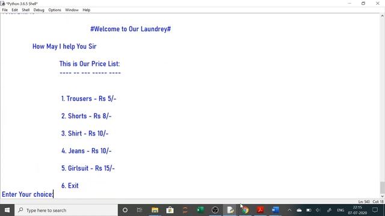
Task: Click the vertical scrollbar thumb
Action: (383, 187)
